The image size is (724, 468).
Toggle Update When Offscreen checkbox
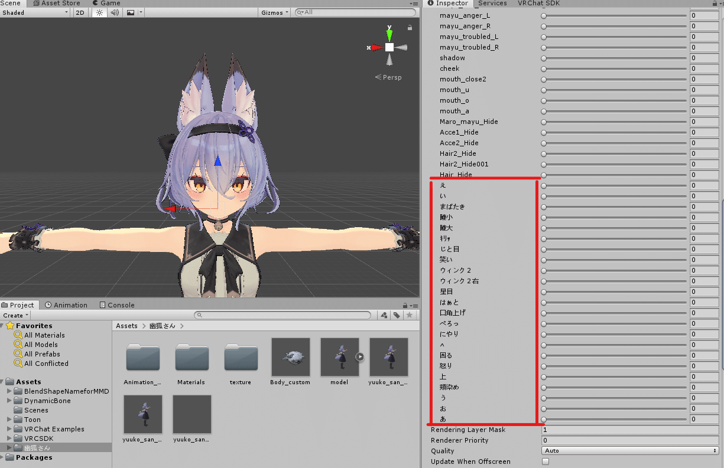pos(546,462)
